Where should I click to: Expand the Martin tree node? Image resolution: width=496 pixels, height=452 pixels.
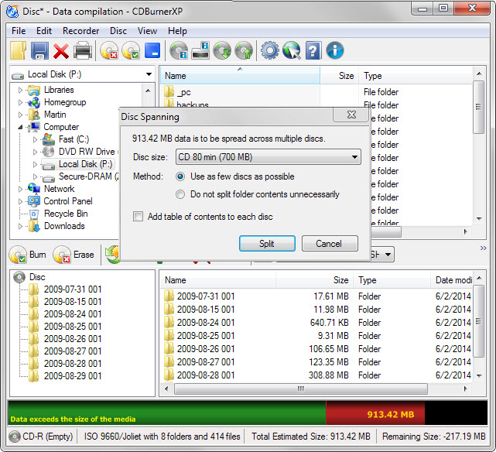(21, 115)
